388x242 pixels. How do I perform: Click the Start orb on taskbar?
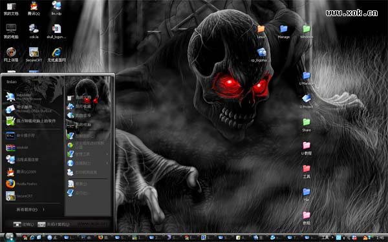[x=9, y=237]
